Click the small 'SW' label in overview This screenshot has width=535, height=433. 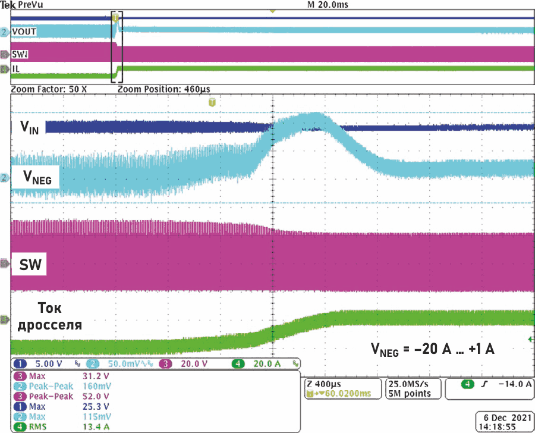pyautogui.click(x=20, y=54)
